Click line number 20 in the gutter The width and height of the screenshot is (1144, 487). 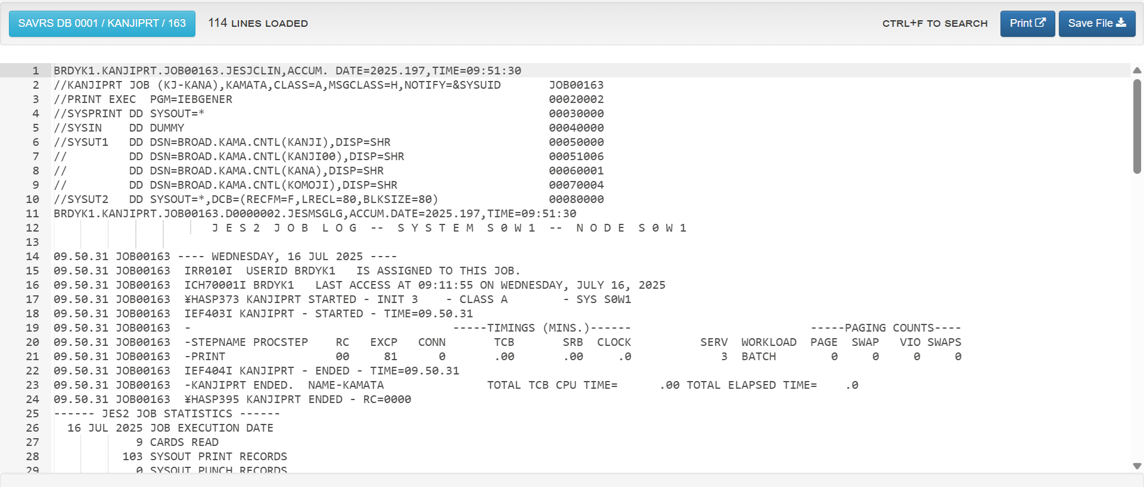(32, 342)
